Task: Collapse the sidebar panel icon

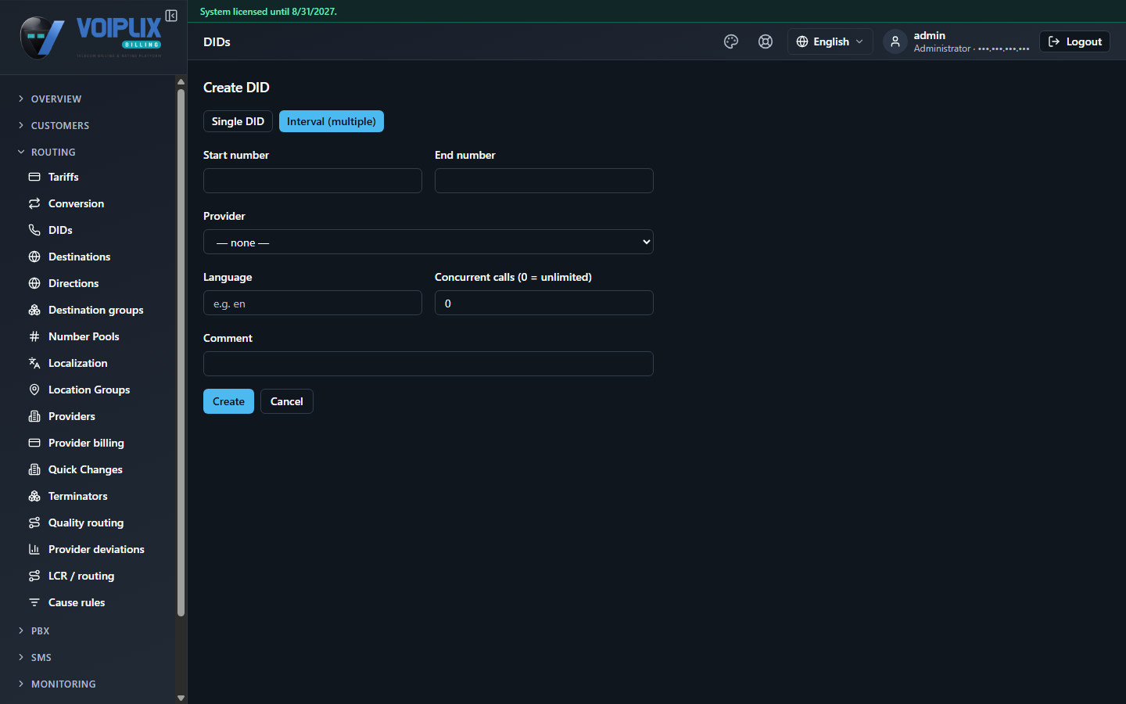Action: point(171,16)
